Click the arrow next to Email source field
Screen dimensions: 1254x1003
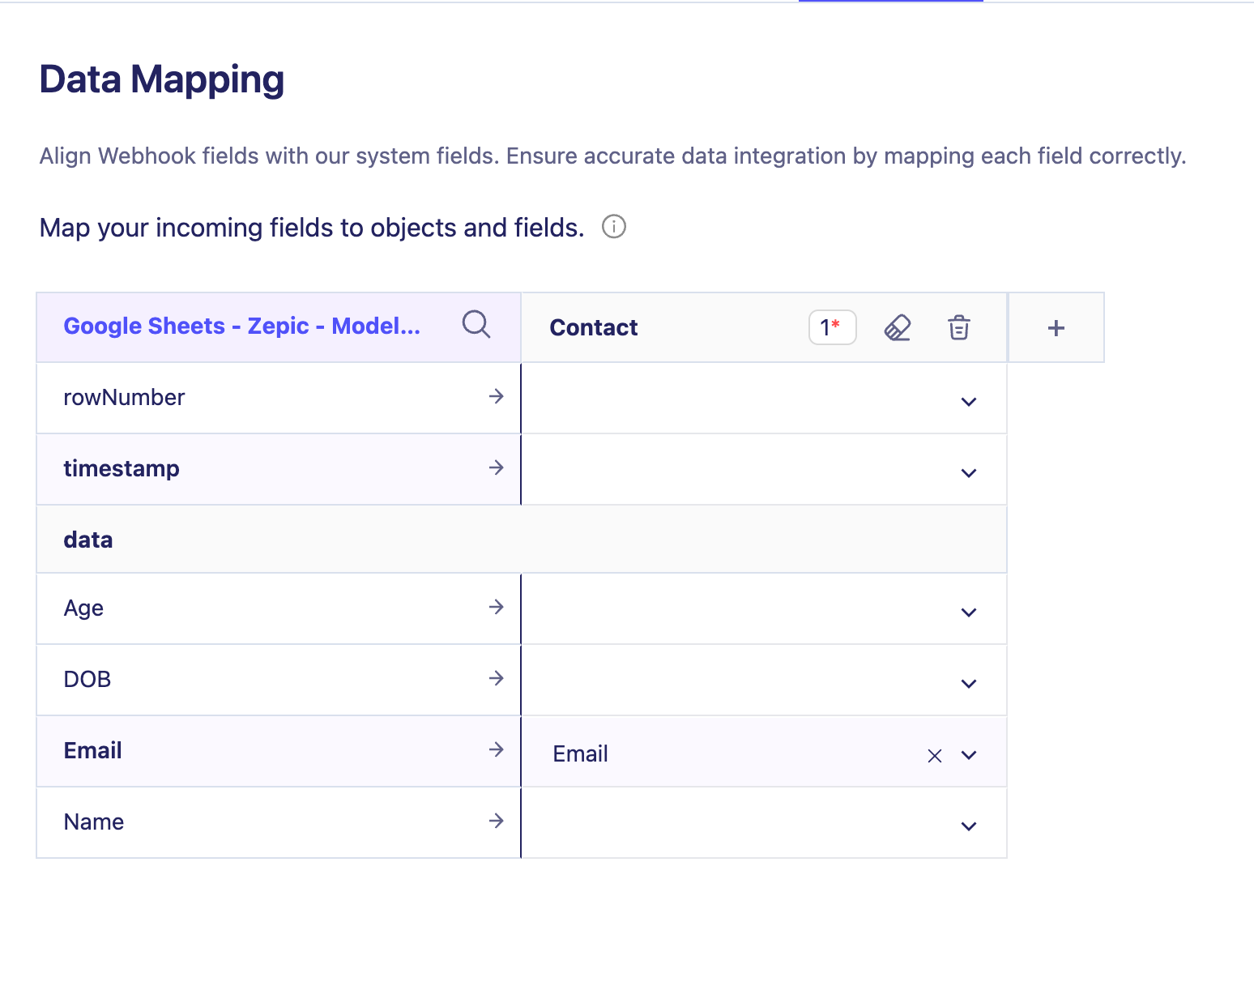click(497, 749)
